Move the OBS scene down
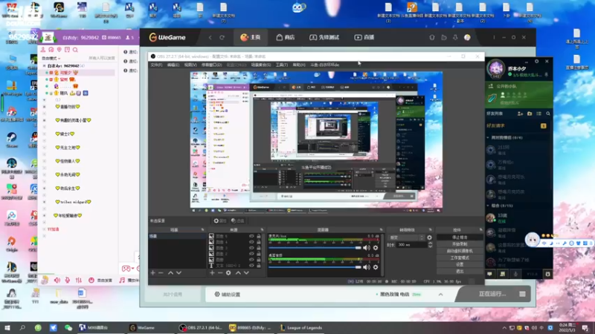 [178, 272]
